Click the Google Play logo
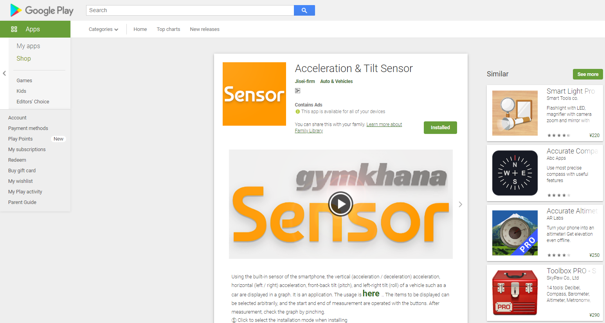Screen dimensions: 605x323 42,10
